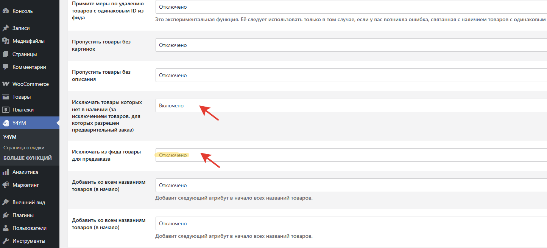Click the Страницы pages icon
The image size is (547, 248).
tap(6, 54)
